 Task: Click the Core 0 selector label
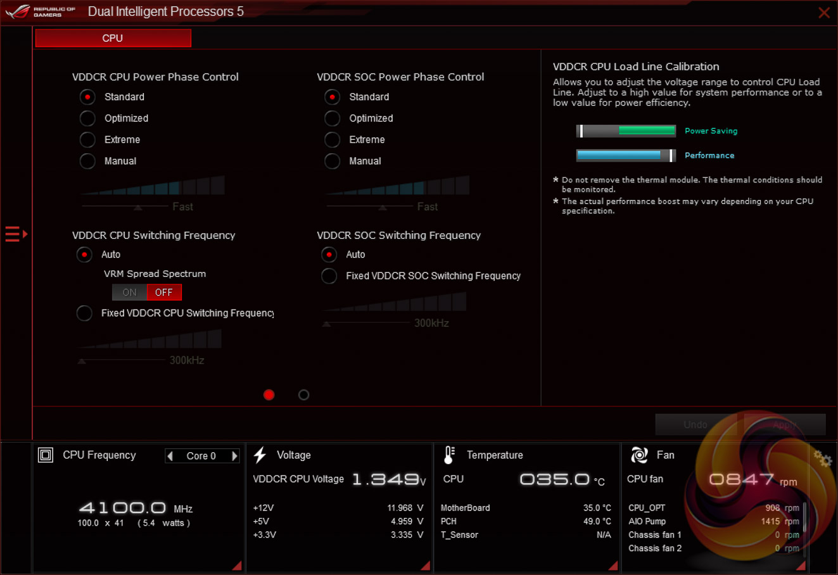pyautogui.click(x=201, y=456)
